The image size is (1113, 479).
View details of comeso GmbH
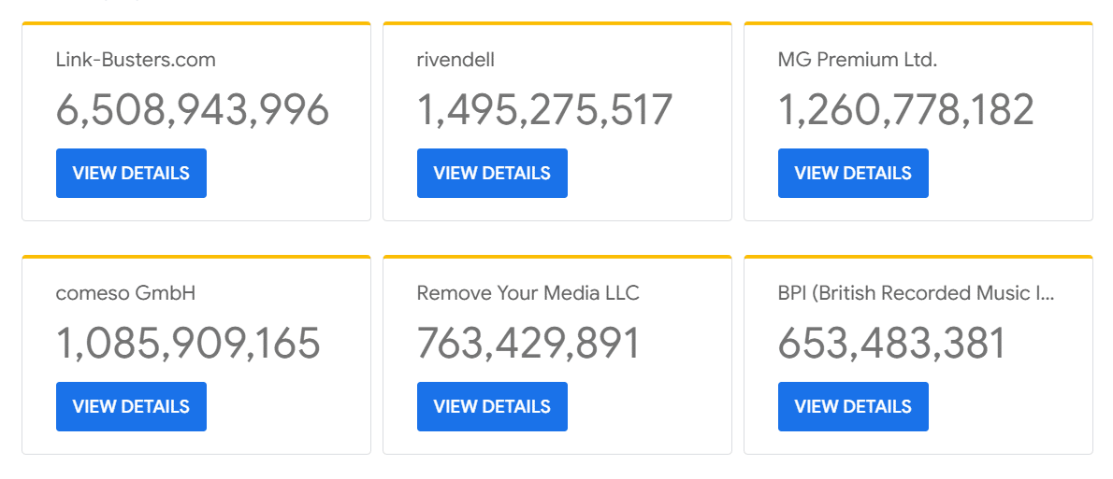pyautogui.click(x=131, y=407)
